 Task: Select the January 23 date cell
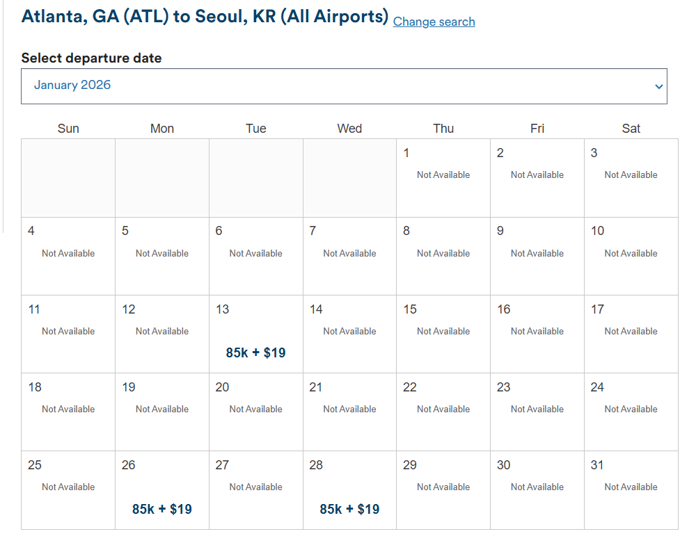coord(537,412)
